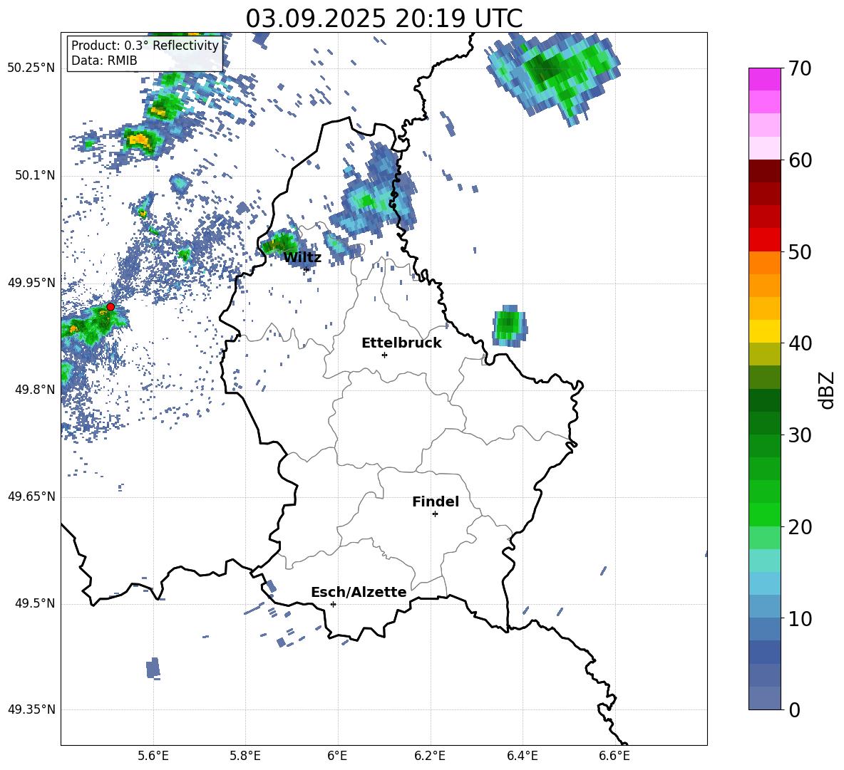The height and width of the screenshot is (770, 844).
Task: Click the colorbar tick label 30
Action: [x=800, y=435]
